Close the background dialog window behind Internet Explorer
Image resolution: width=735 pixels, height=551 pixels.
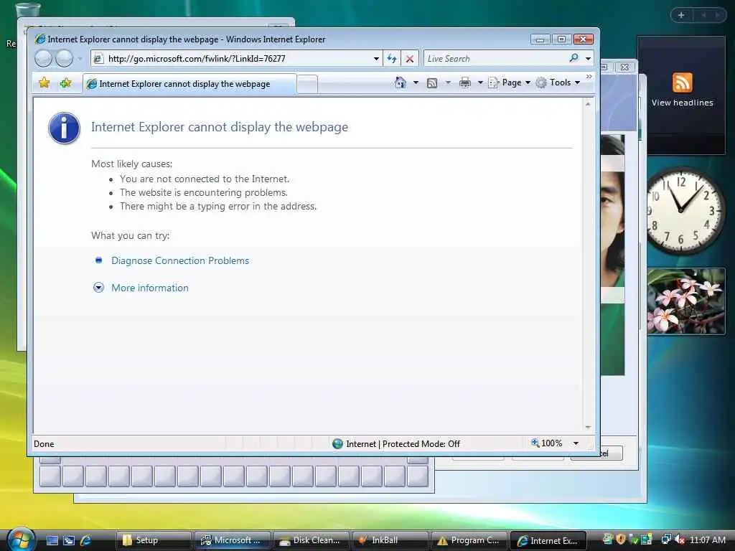pyautogui.click(x=624, y=67)
